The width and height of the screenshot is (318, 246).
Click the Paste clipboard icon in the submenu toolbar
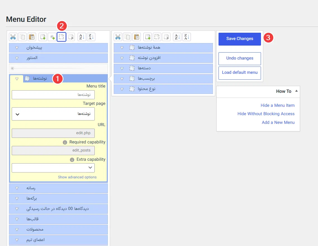click(x=137, y=37)
